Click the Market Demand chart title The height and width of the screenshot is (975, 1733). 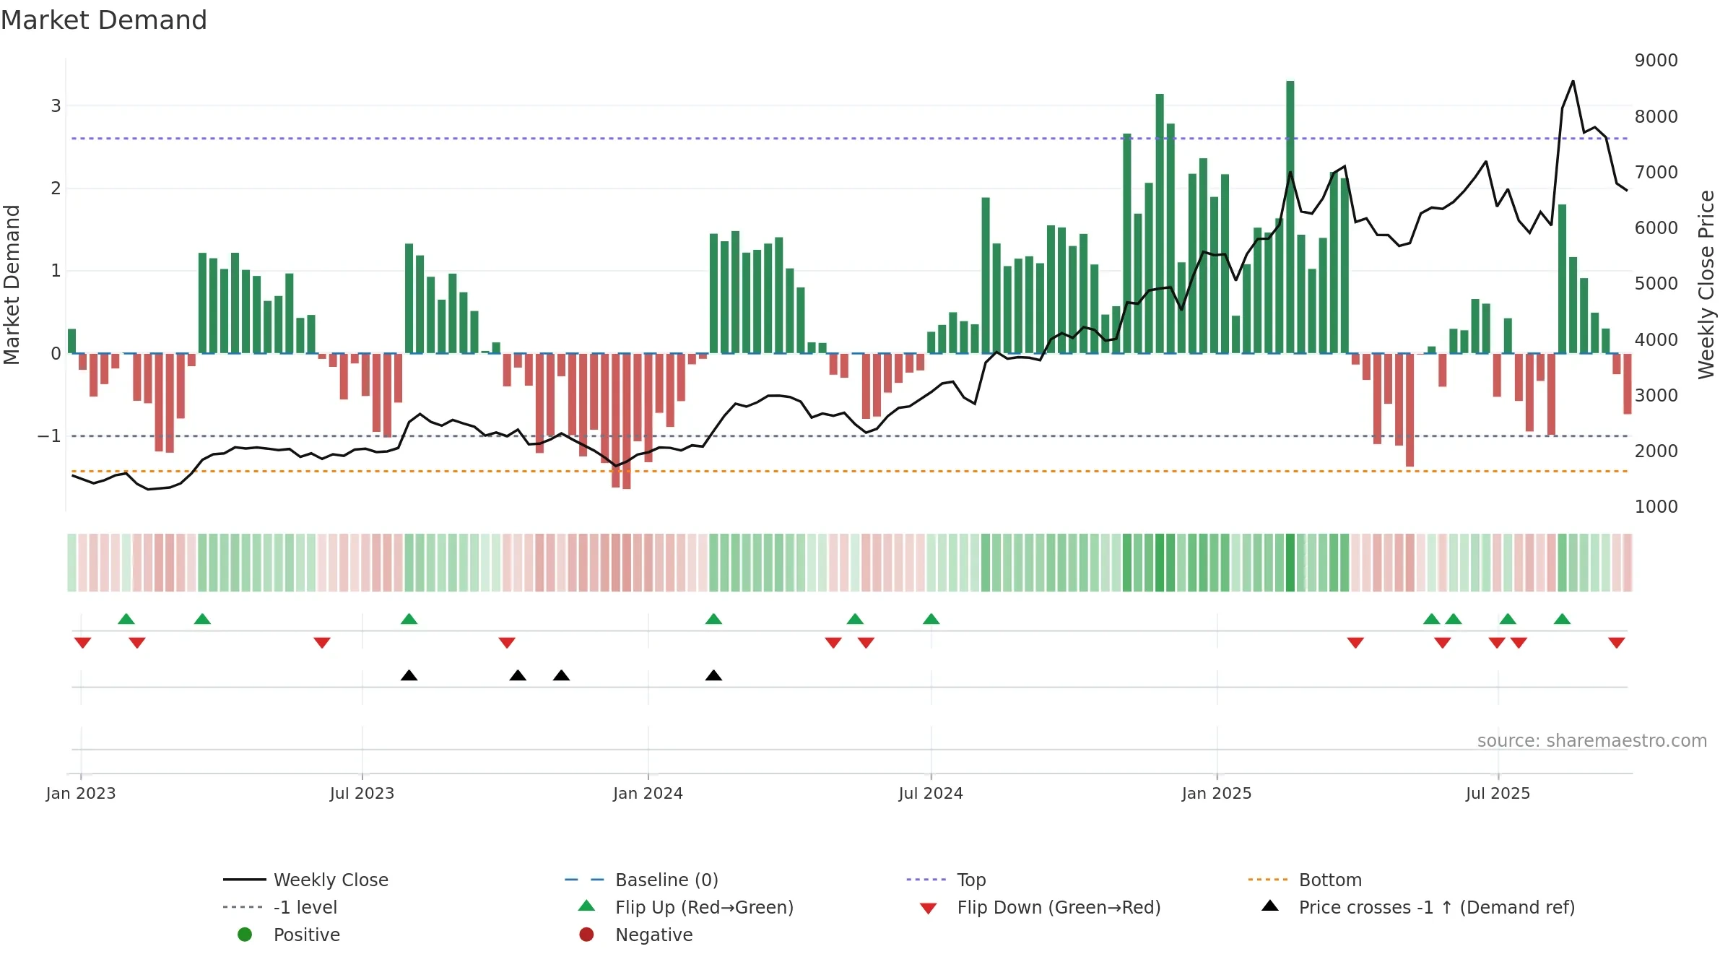coord(104,20)
